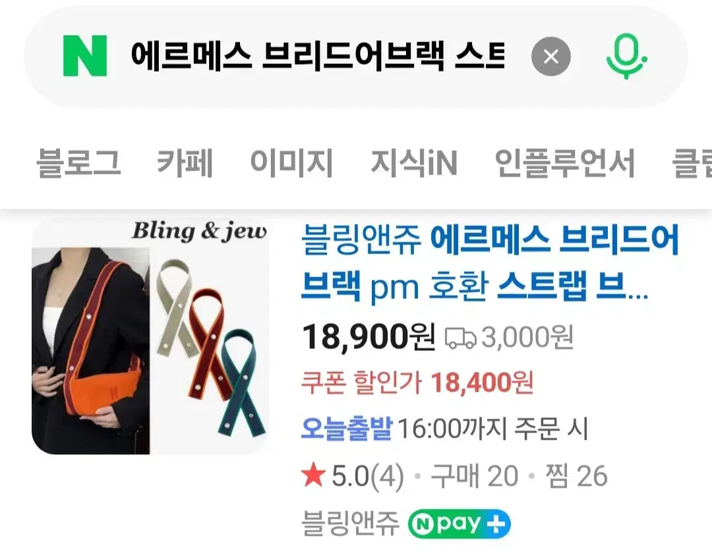Image resolution: width=712 pixels, height=553 pixels.
Task: Click the 쿠폰 할인가 18,400원 text
Action: click(x=417, y=383)
